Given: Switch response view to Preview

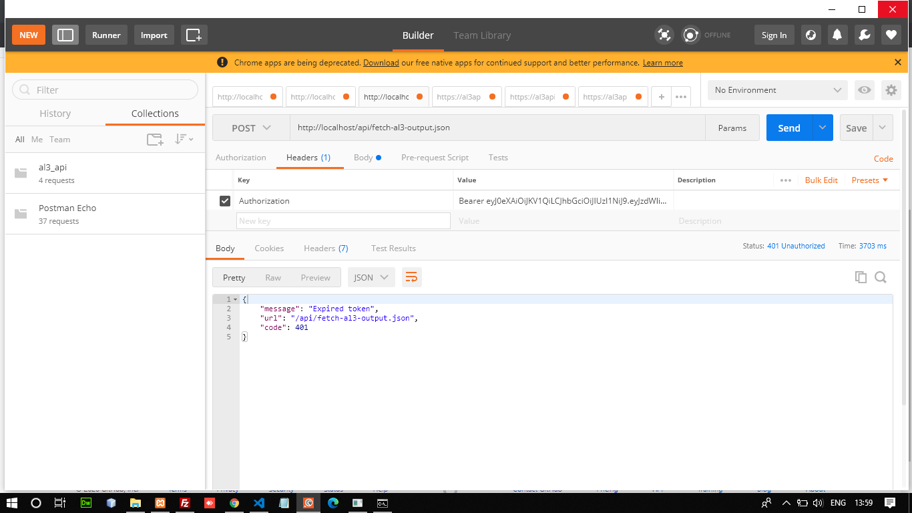Looking at the screenshot, I should [315, 277].
